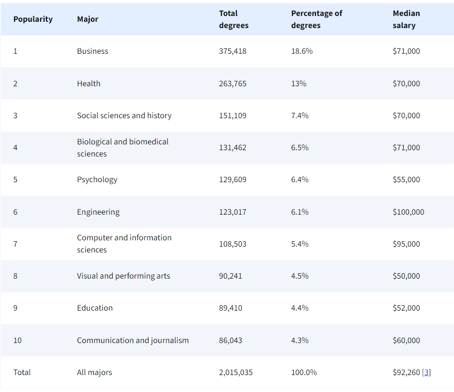Click the Engineering major cell
The image size is (454, 392).
pyautogui.click(x=98, y=212)
